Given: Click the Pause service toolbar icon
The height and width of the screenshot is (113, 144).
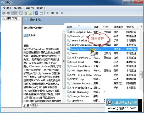Looking at the screenshot, I should coord(57,13).
